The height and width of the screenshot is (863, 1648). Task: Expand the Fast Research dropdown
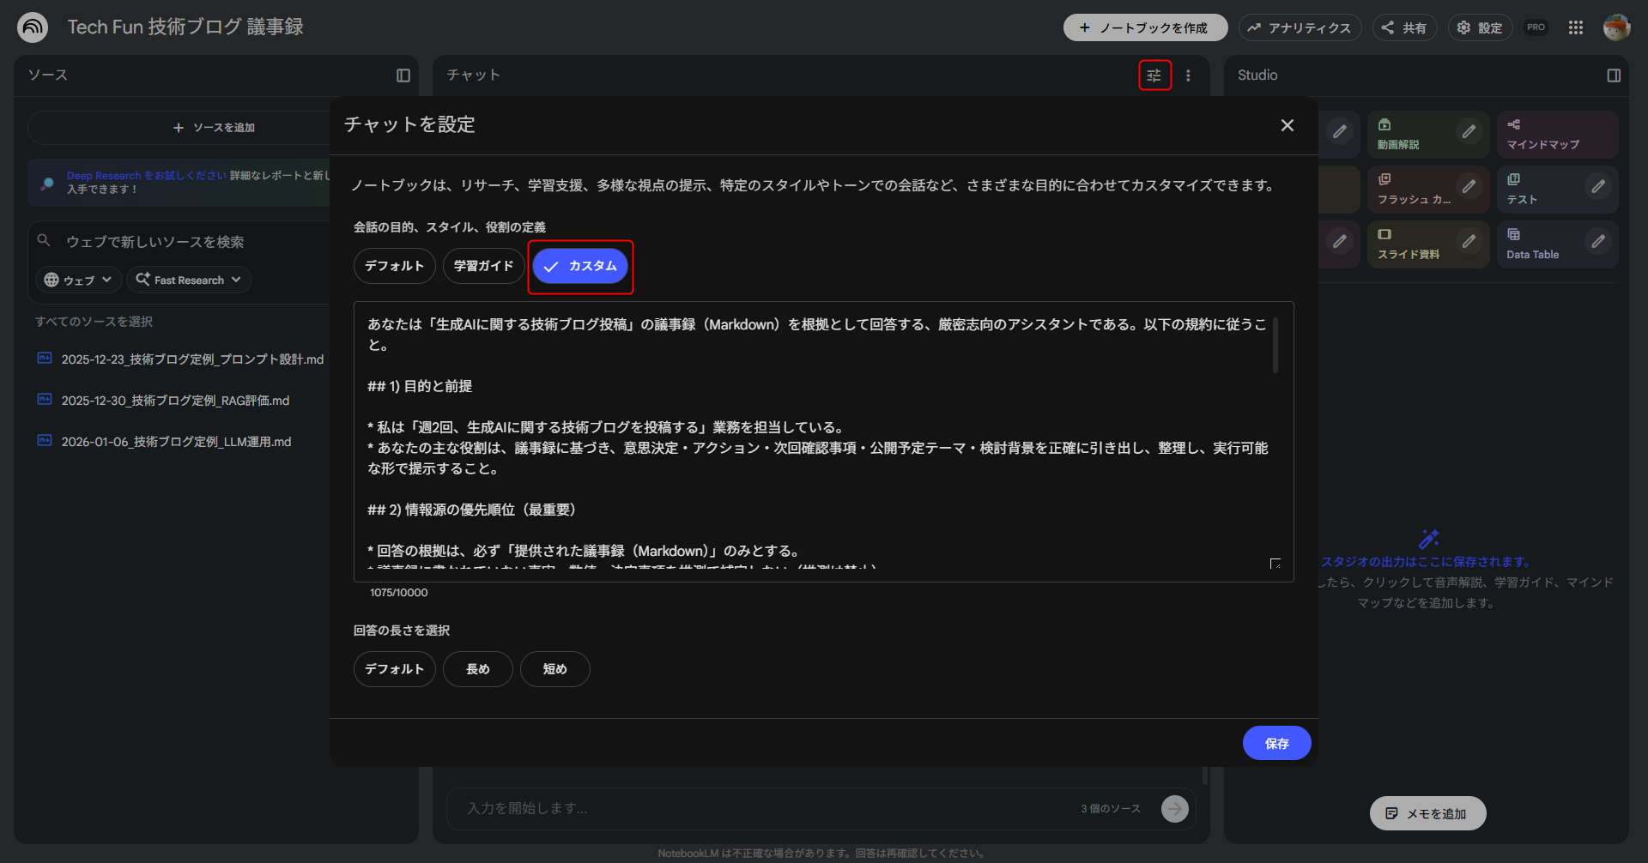pos(189,279)
